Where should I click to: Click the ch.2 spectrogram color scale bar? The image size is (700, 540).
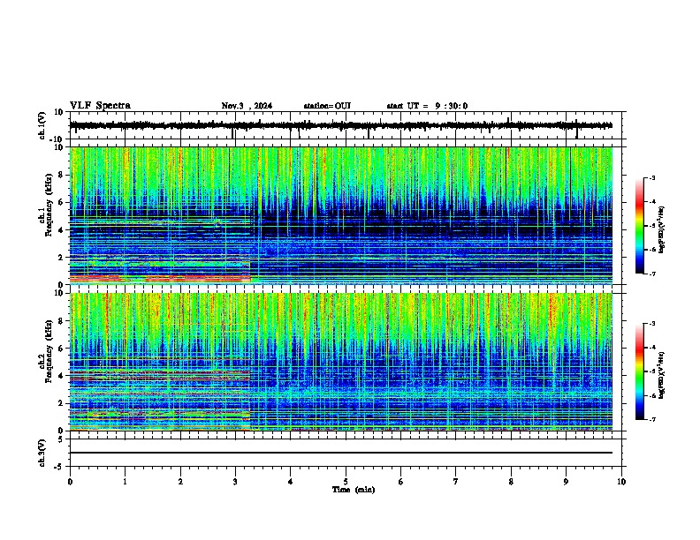click(x=639, y=371)
